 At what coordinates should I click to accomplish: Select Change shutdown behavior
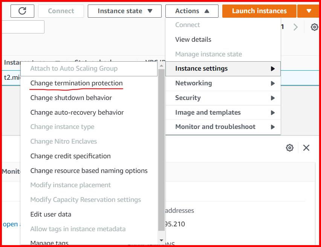tap(71, 98)
